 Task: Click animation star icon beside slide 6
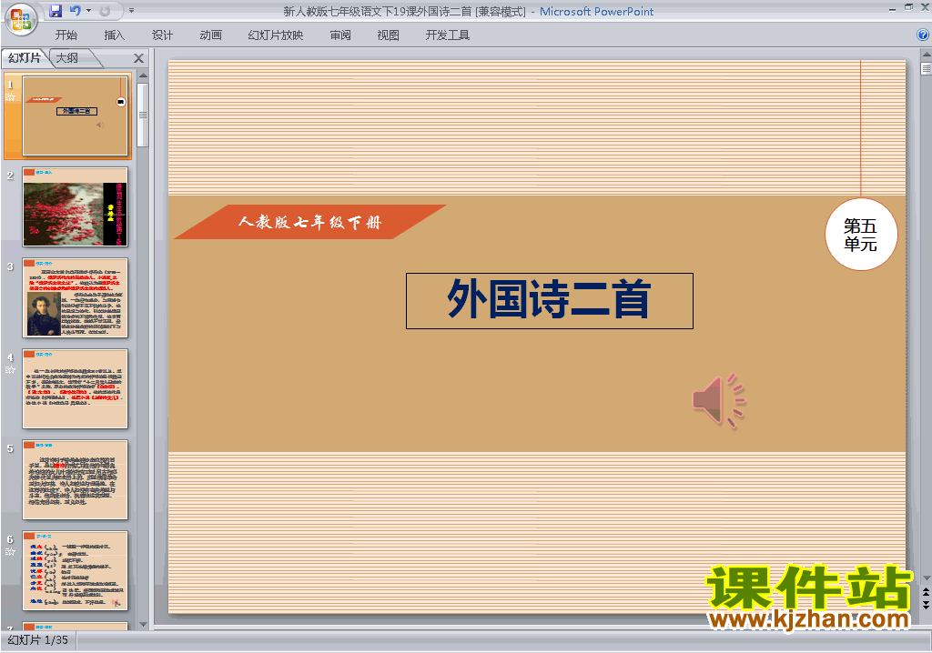10,551
